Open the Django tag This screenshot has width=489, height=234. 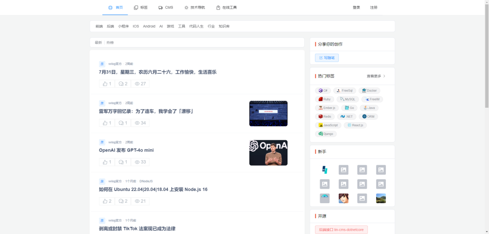pos(326,134)
